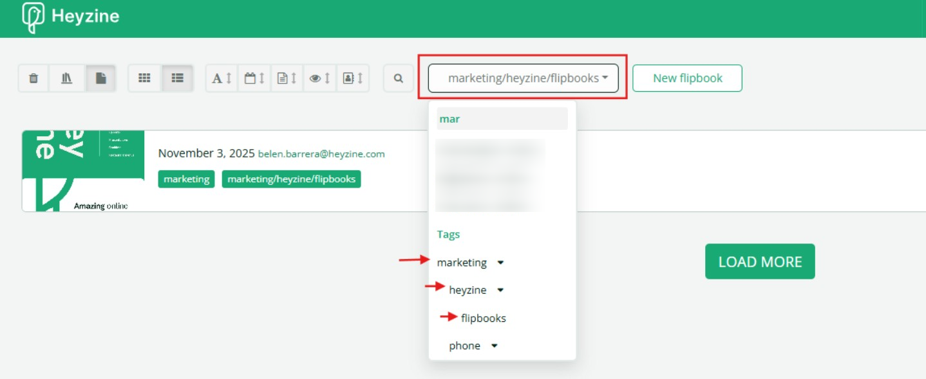Click the New flipbook button

tap(687, 78)
